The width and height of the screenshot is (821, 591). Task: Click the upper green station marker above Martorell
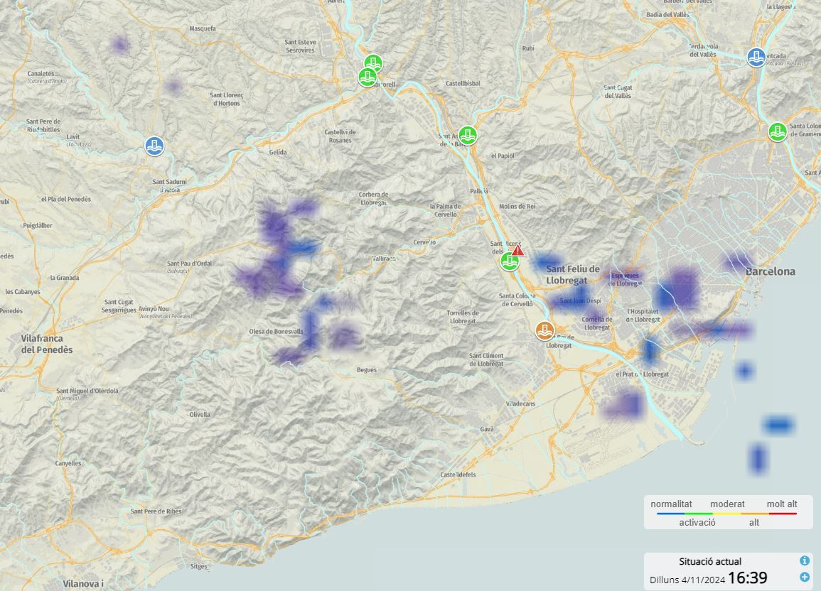pyautogui.click(x=373, y=64)
